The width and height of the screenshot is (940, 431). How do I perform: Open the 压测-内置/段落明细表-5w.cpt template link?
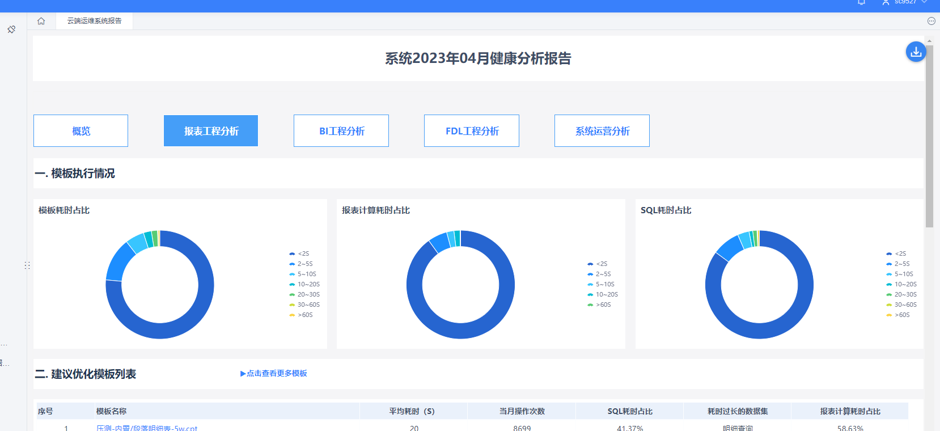click(147, 428)
